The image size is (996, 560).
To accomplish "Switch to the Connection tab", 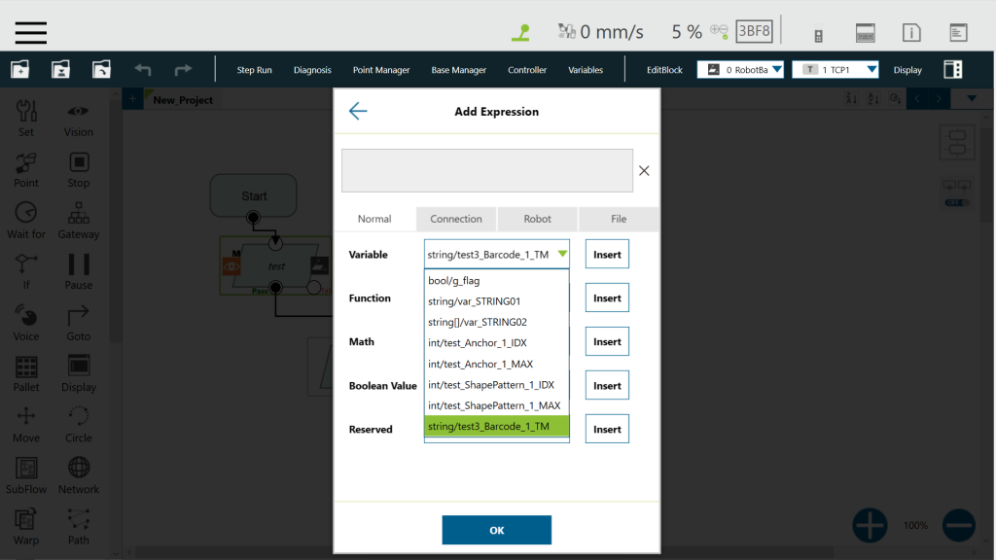I will (456, 219).
